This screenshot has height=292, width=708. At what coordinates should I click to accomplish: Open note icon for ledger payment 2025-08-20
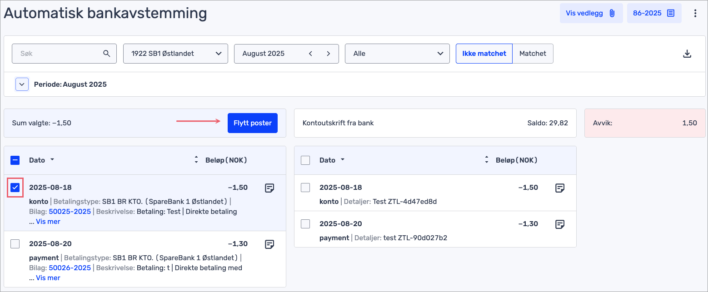269,244
